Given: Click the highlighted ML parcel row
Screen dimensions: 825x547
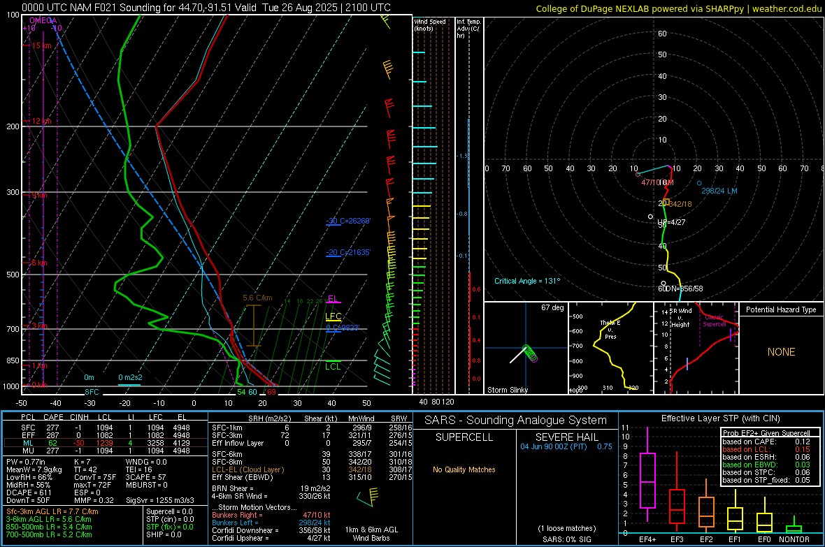Looking at the screenshot, I should (106, 443).
